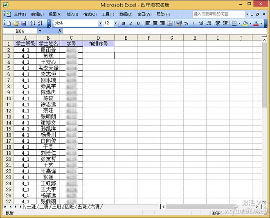Open the font color dropdown arrow
270x218 pixels.
click(x=261, y=23)
